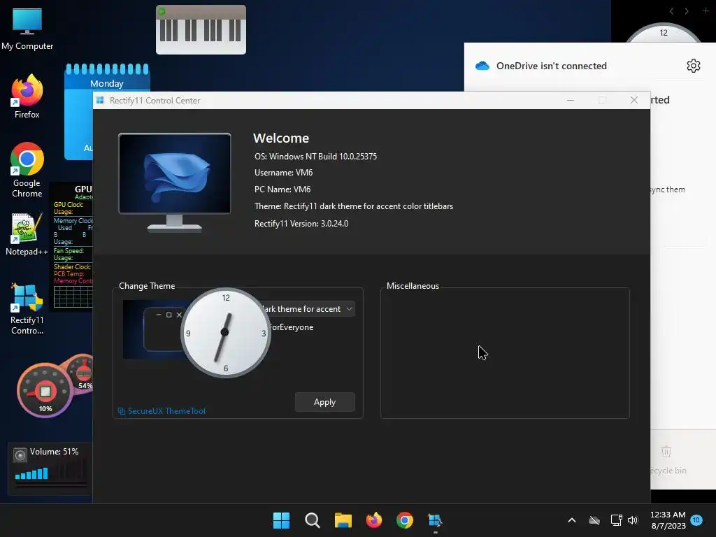The image size is (716, 537).
Task: Open volume tray icon
Action: click(x=632, y=520)
